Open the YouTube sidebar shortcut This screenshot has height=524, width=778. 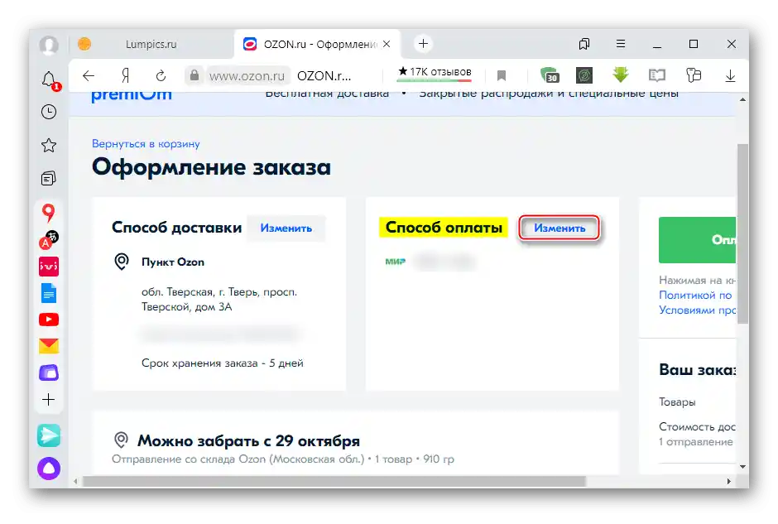pyautogui.click(x=49, y=319)
